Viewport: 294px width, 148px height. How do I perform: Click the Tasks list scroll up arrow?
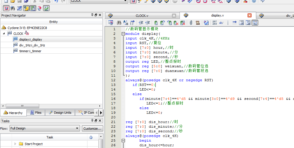point(101,136)
